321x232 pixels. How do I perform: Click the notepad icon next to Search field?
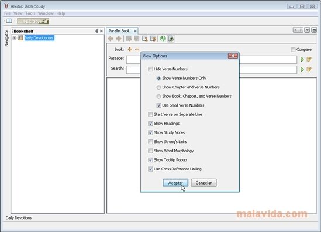309,70
